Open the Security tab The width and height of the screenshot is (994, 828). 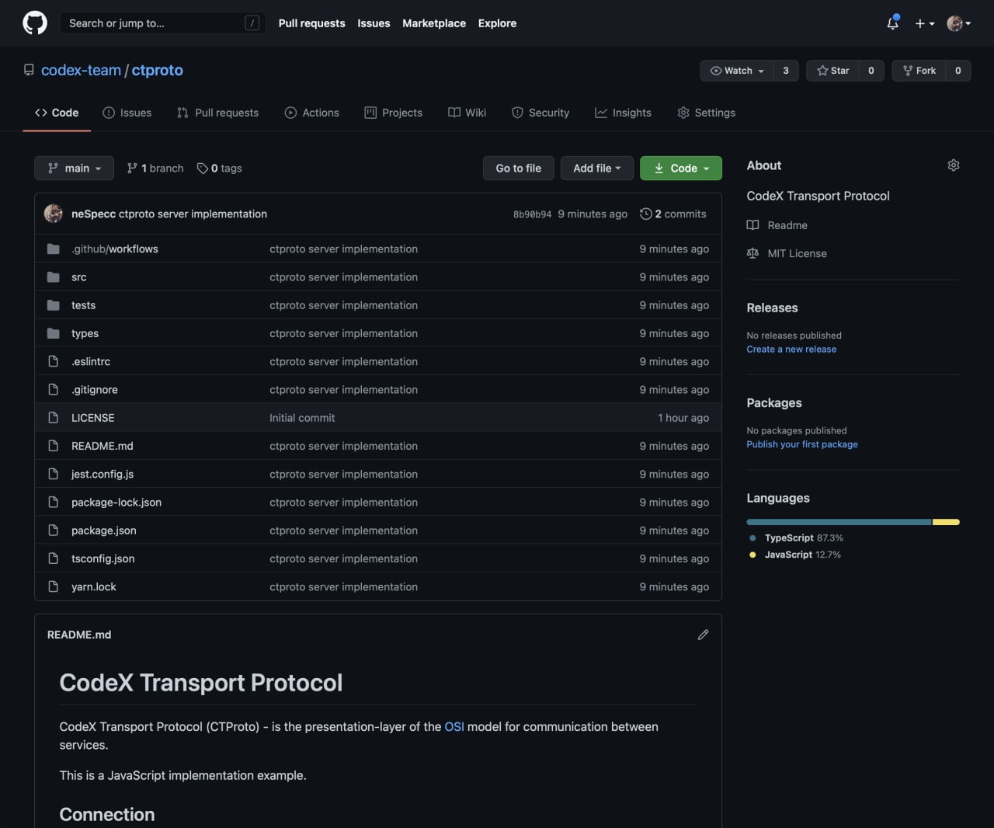click(540, 113)
